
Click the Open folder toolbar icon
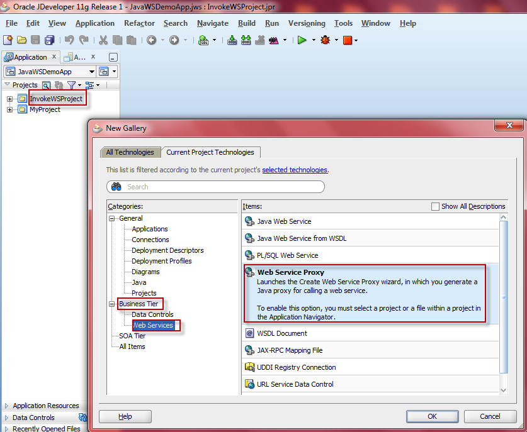click(x=22, y=40)
